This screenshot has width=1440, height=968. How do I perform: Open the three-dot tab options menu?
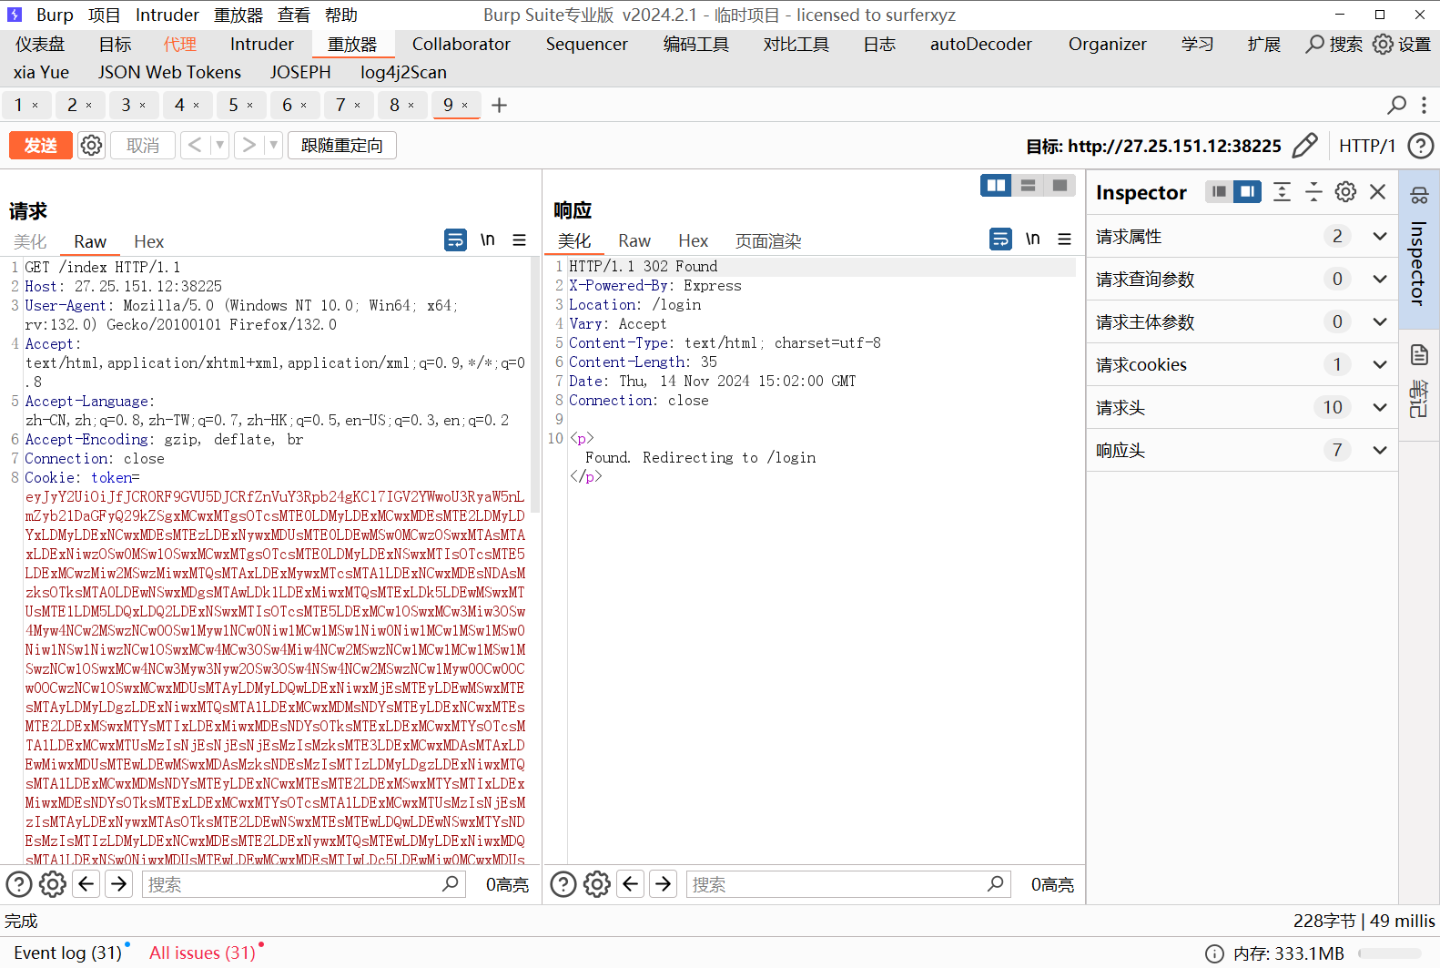1424,106
